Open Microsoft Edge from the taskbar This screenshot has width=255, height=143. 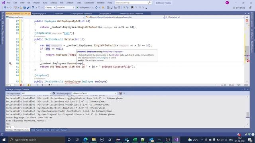[x=85, y=139]
